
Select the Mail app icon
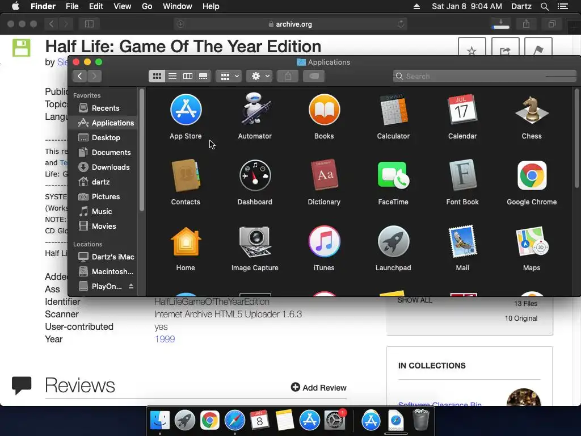pos(462,241)
